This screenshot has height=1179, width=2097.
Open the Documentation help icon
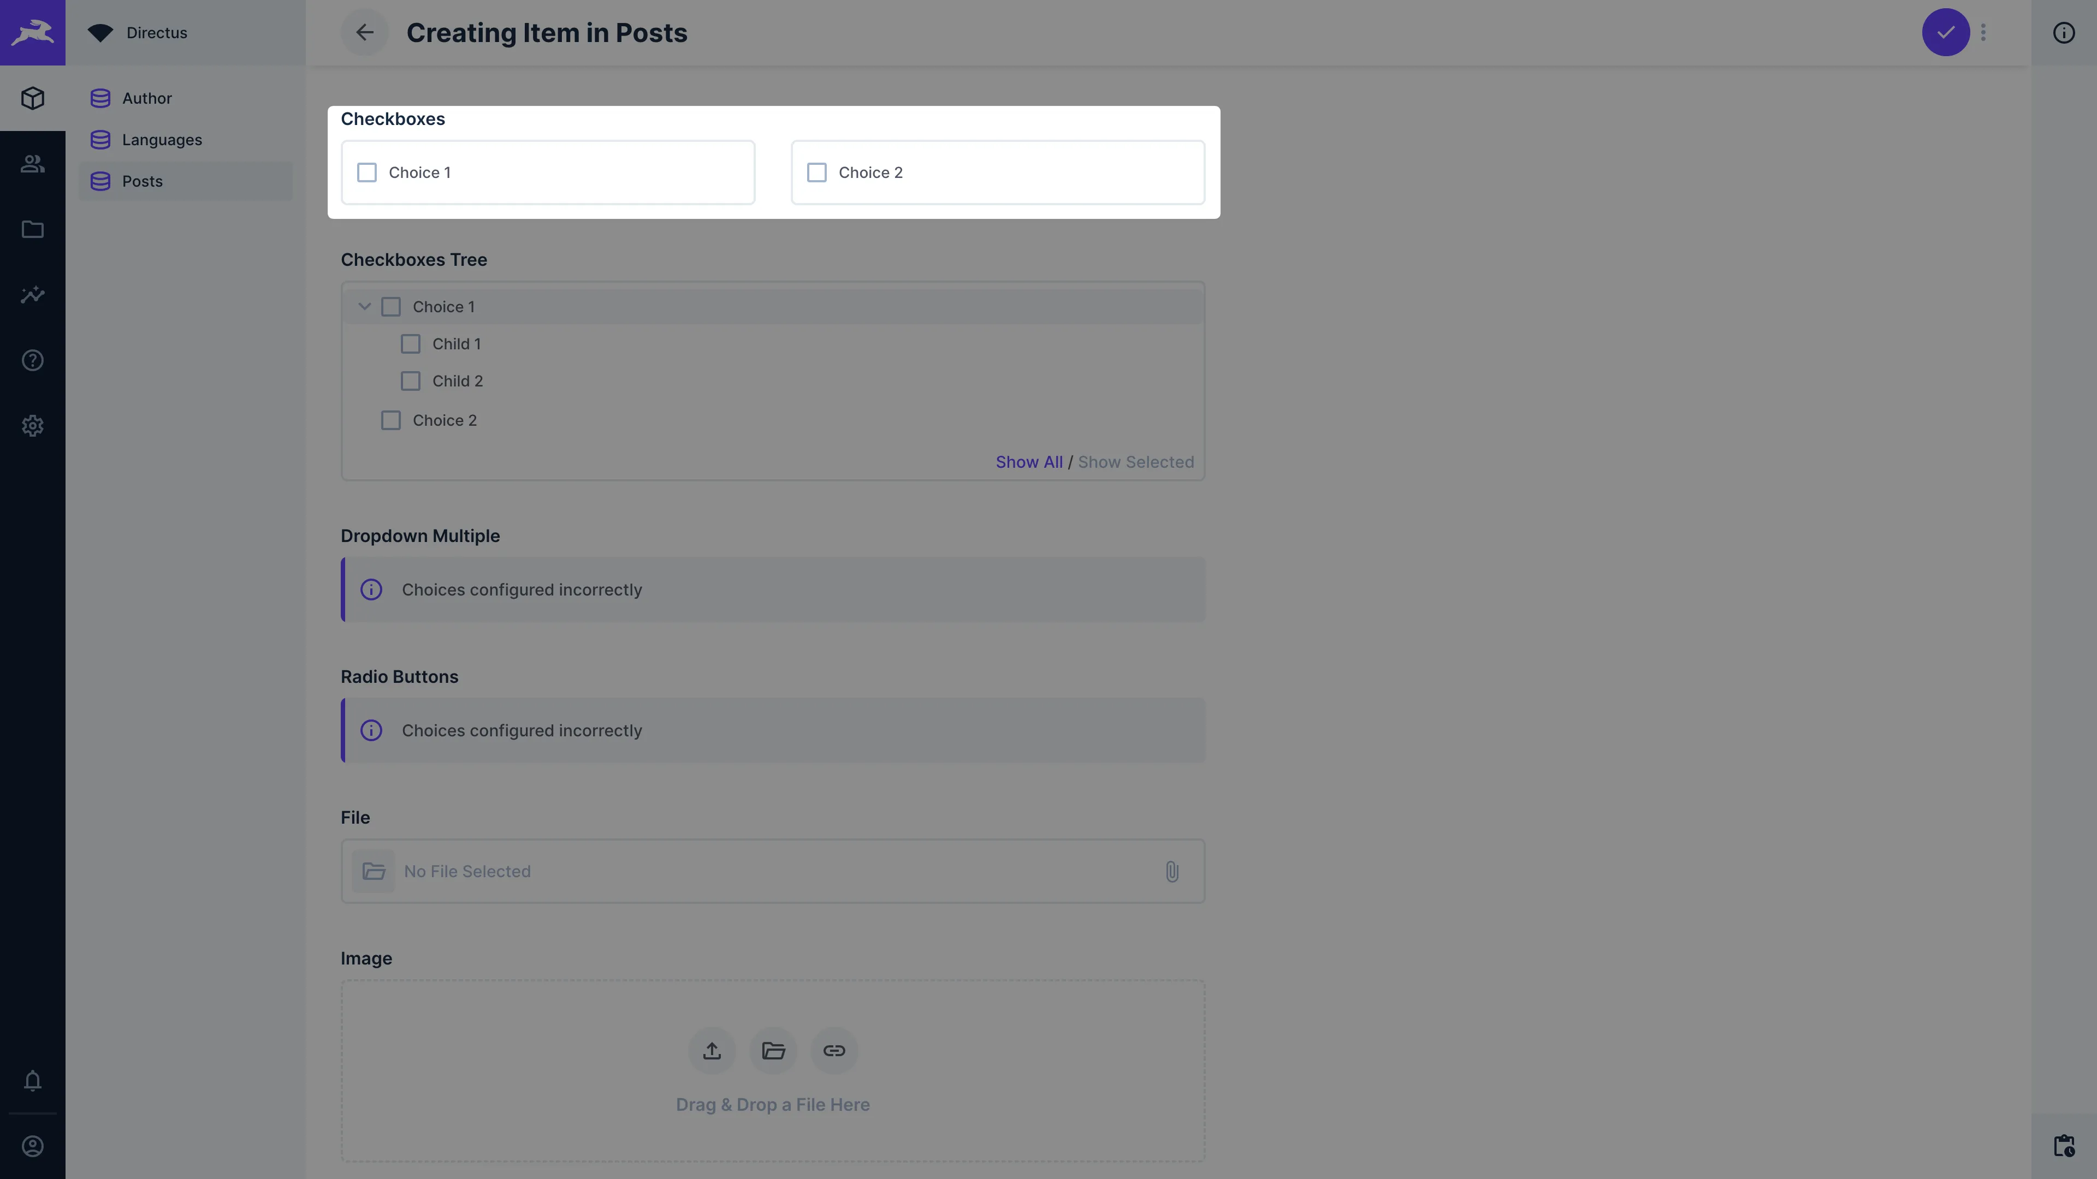(33, 360)
